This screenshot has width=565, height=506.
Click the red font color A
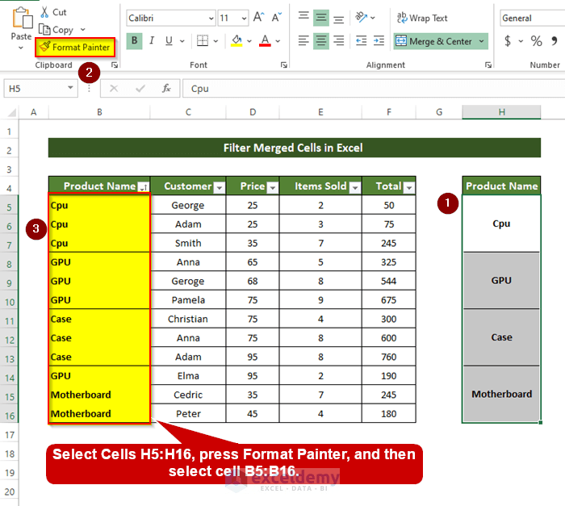pos(265,40)
